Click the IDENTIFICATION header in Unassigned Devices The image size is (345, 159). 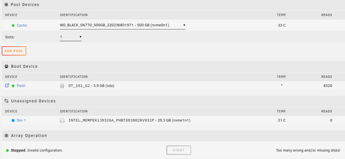pyautogui.click(x=74, y=111)
